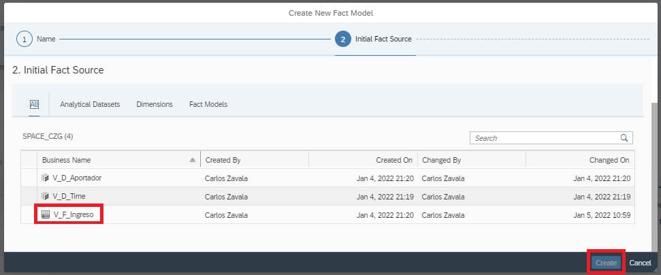Screen dimensions: 661x275
Task: Open the Business Name column header menu
Action: 119,160
